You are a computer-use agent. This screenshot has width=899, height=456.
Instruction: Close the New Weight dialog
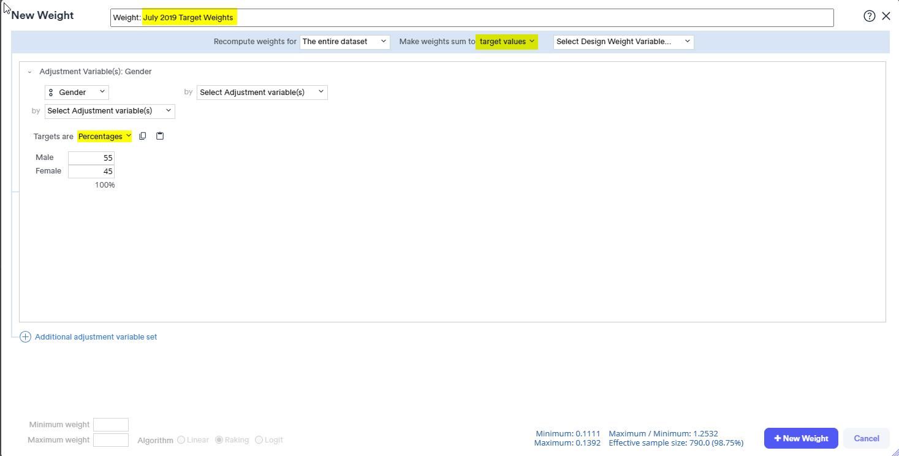point(886,17)
